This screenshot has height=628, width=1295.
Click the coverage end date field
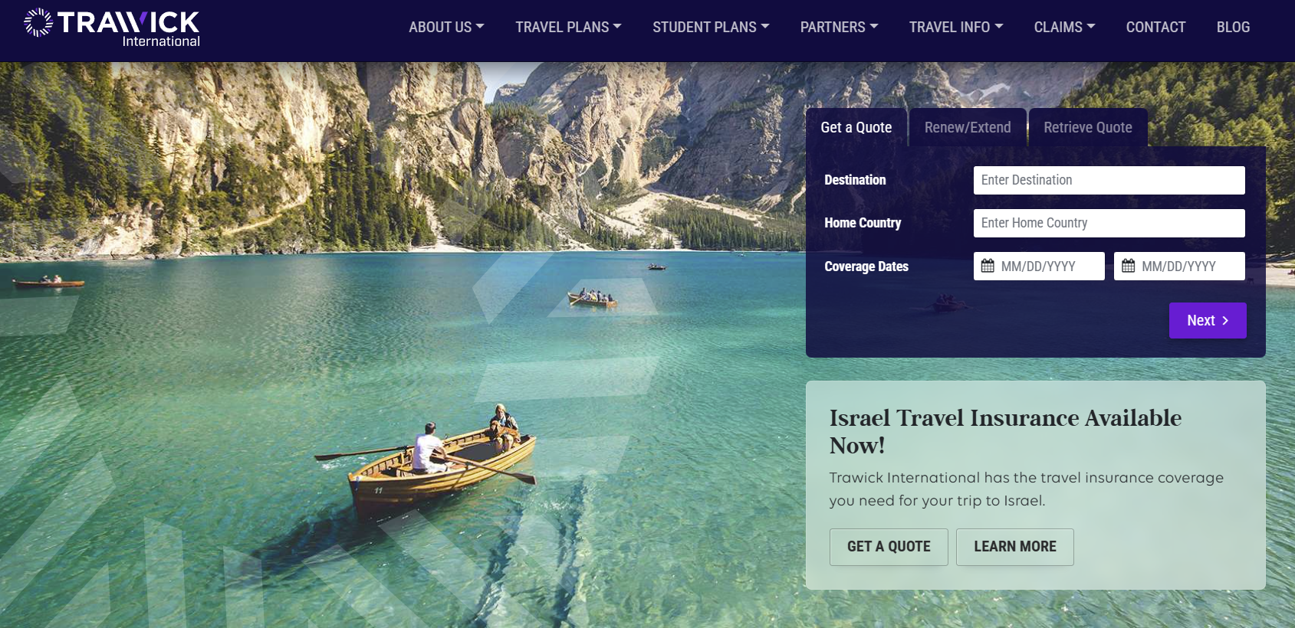1179,266
